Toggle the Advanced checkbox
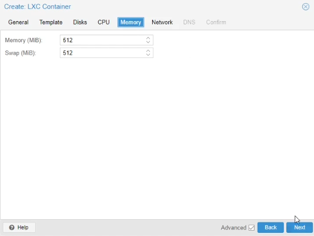Viewport: 314px width, 236px height. click(251, 227)
